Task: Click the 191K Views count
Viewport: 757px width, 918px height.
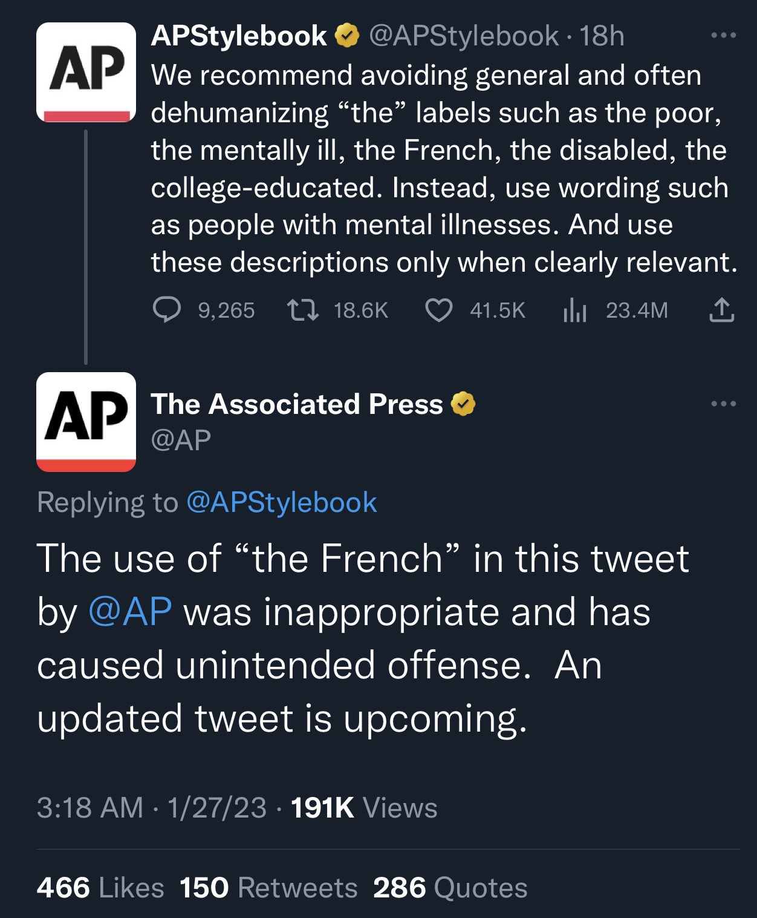Action: pyautogui.click(x=363, y=808)
